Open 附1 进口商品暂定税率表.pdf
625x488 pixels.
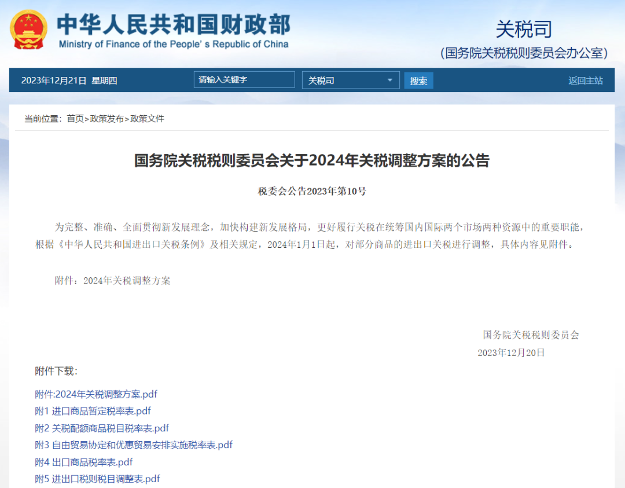93,411
